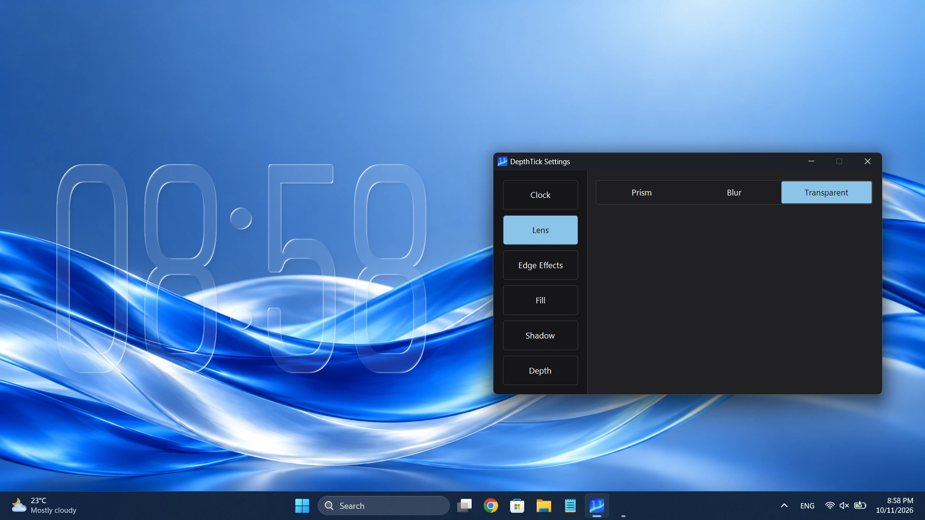Select the Transparent lens mode

(826, 193)
